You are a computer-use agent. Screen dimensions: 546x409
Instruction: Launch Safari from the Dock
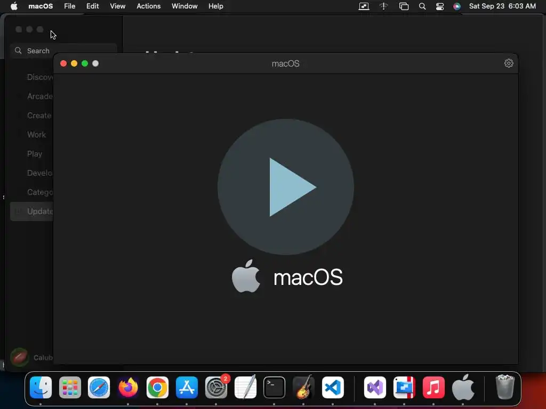coord(99,388)
